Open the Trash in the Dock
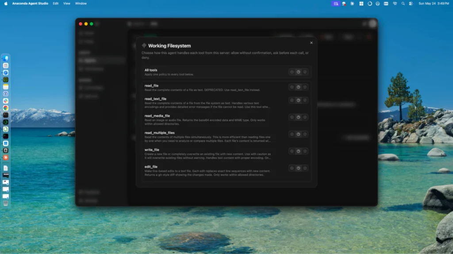Image resolution: width=453 pixels, height=254 pixels. click(x=6, y=204)
